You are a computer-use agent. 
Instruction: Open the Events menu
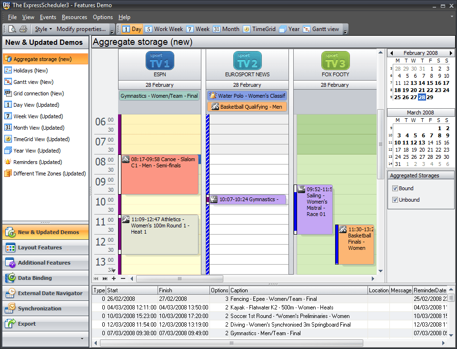(48, 17)
